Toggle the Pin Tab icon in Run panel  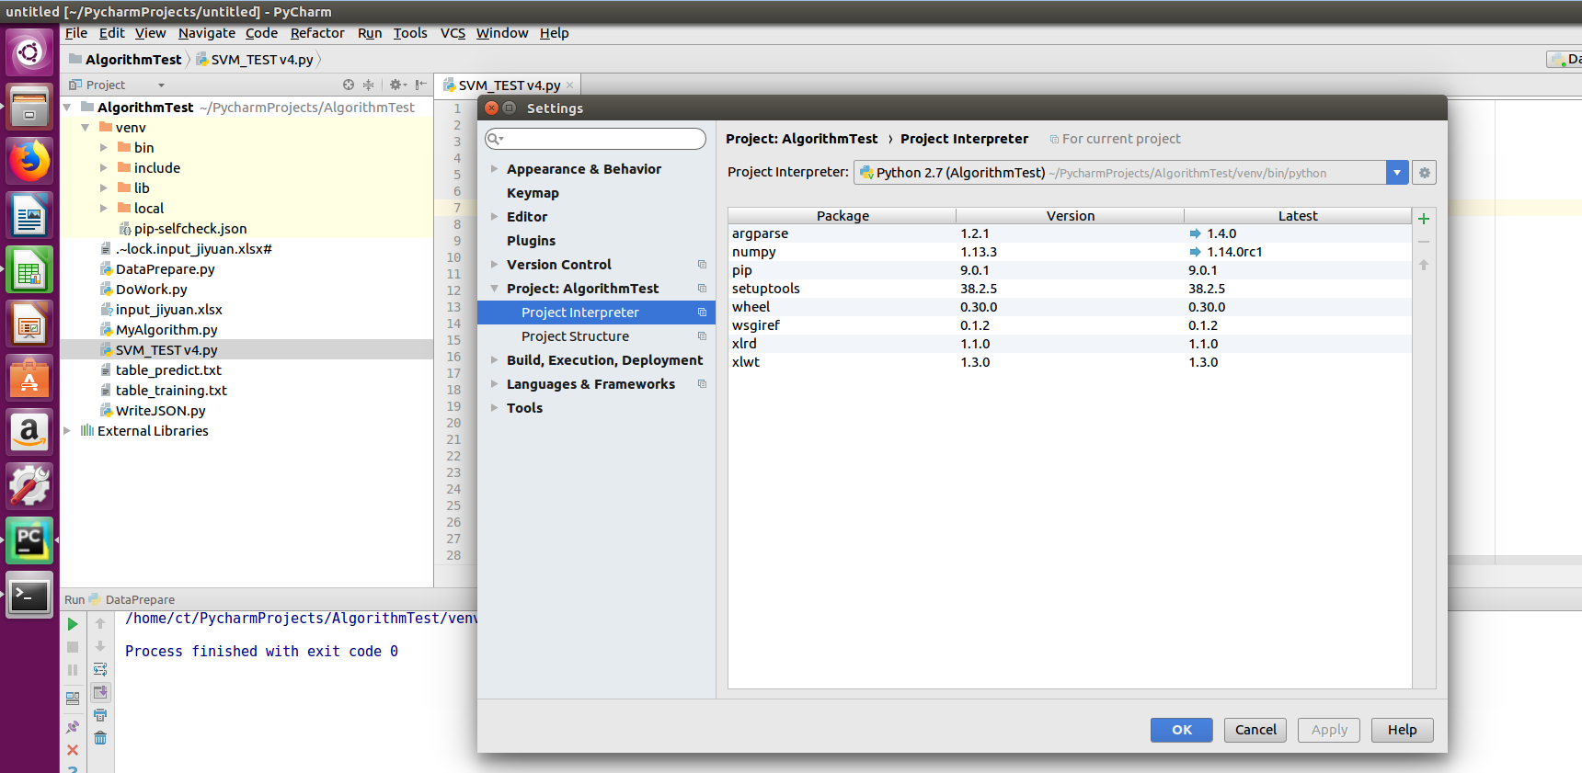click(73, 727)
